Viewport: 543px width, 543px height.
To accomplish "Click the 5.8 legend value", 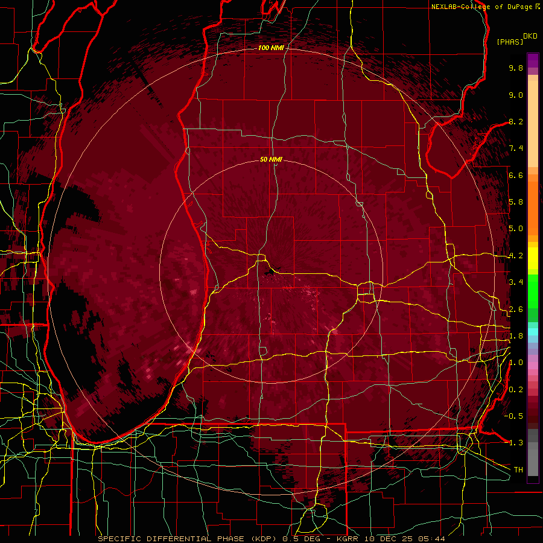I will click(x=516, y=202).
